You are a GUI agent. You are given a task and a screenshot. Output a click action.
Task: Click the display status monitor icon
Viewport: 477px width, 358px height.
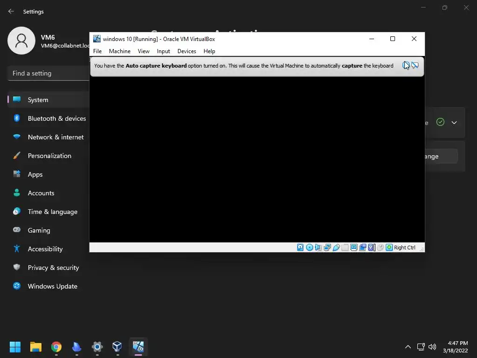point(354,248)
